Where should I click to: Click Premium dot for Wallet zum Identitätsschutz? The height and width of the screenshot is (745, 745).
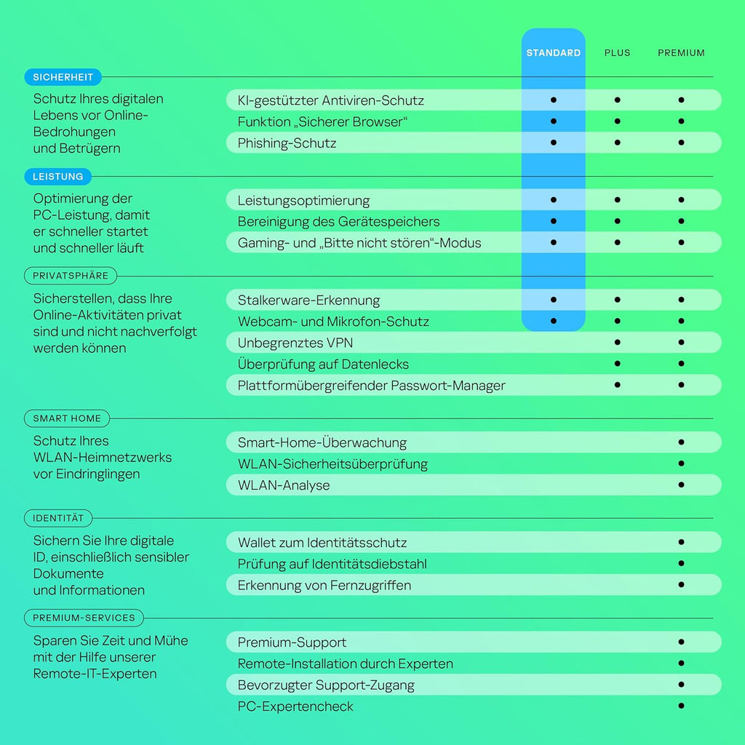point(681,542)
